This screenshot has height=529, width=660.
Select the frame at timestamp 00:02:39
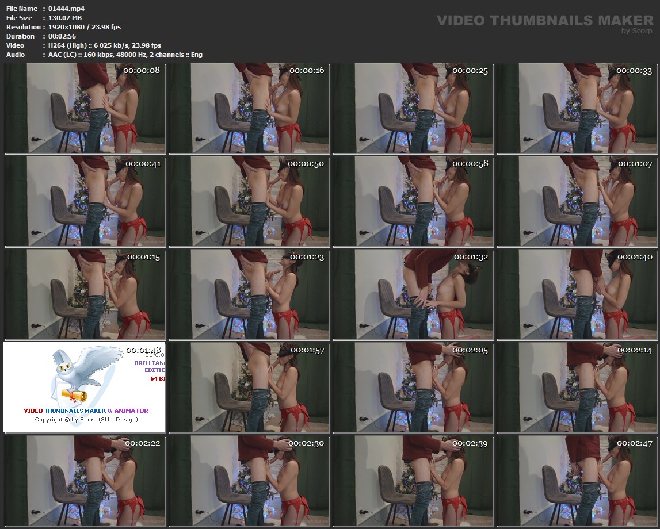click(x=413, y=481)
